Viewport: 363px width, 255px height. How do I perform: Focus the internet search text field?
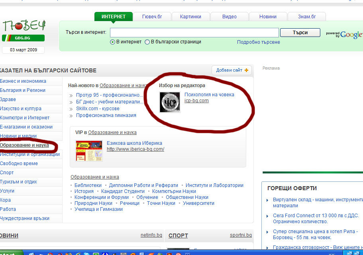point(194,33)
